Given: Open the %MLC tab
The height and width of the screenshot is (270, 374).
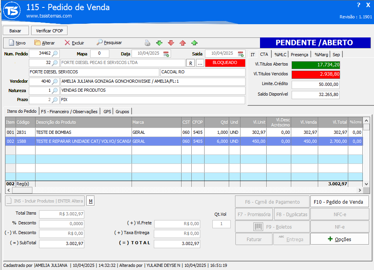Looking at the screenshot, I should point(280,55).
